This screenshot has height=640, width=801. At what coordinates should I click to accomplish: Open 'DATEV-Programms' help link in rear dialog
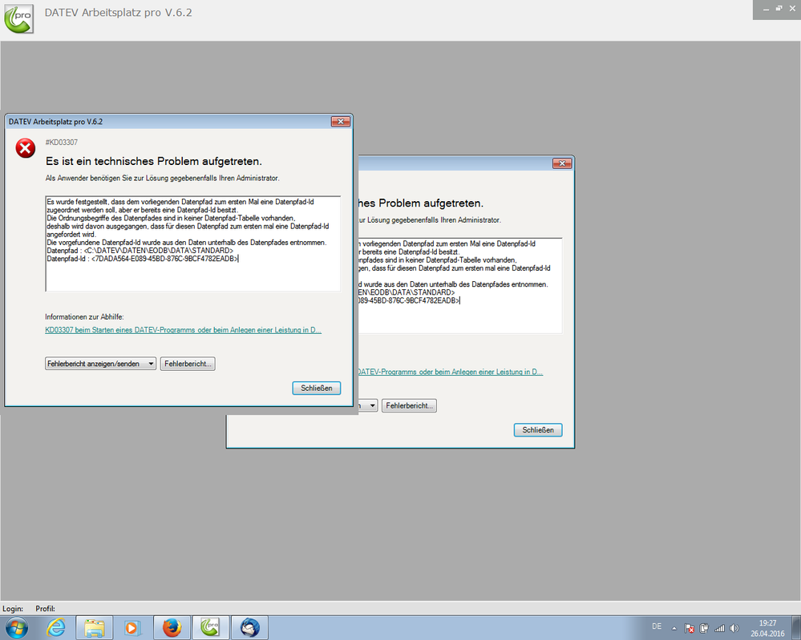450,372
